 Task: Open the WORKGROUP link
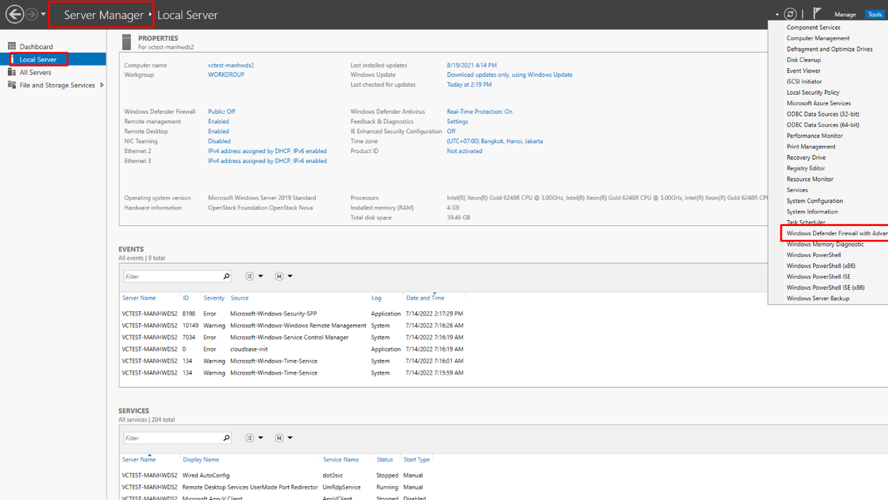pos(226,75)
